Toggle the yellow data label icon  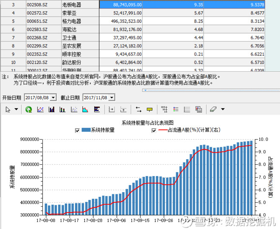click(150, 109)
